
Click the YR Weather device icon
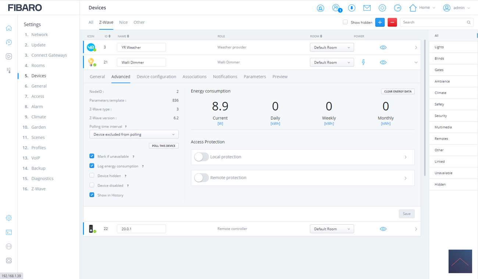[91, 47]
